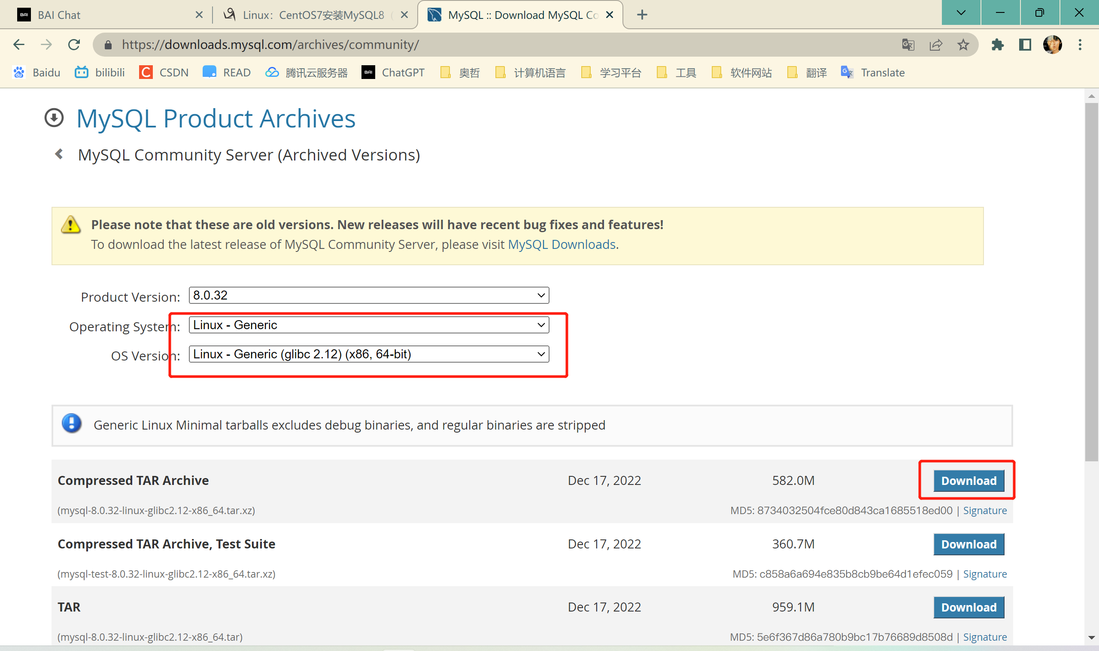1099x651 pixels.
Task: Reload the current page
Action: pyautogui.click(x=74, y=44)
